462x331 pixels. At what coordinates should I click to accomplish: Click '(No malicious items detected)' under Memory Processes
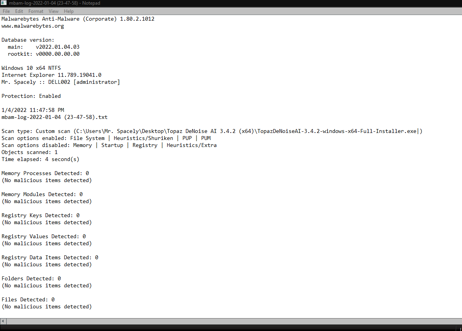(x=47, y=181)
